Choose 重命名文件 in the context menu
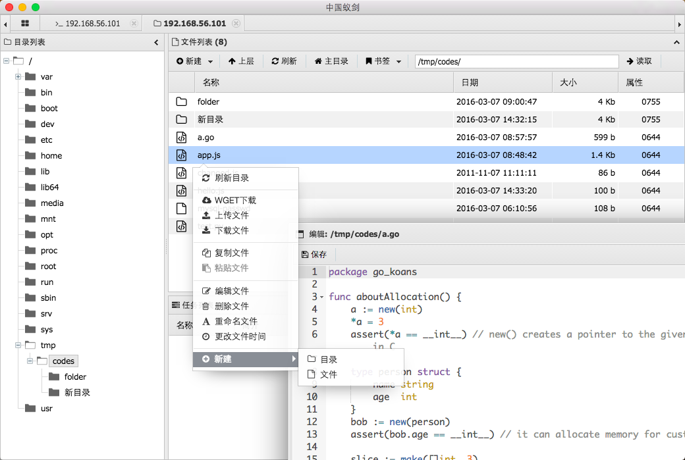The height and width of the screenshot is (460, 685). click(246, 322)
